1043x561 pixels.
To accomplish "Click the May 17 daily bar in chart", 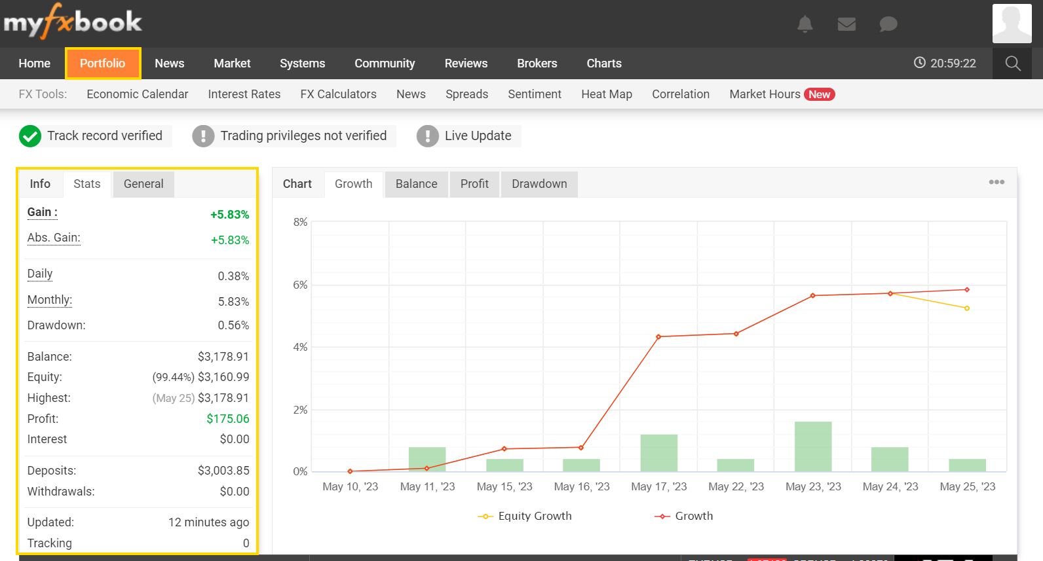I will [x=659, y=453].
